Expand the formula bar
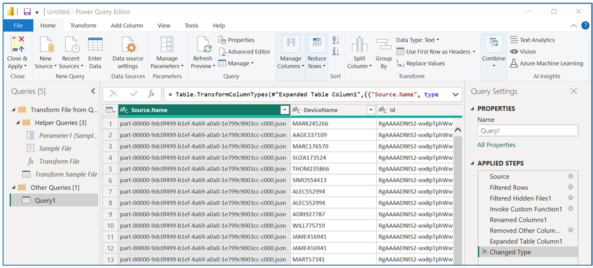Image resolution: width=593 pixels, height=268 pixels. click(x=455, y=94)
